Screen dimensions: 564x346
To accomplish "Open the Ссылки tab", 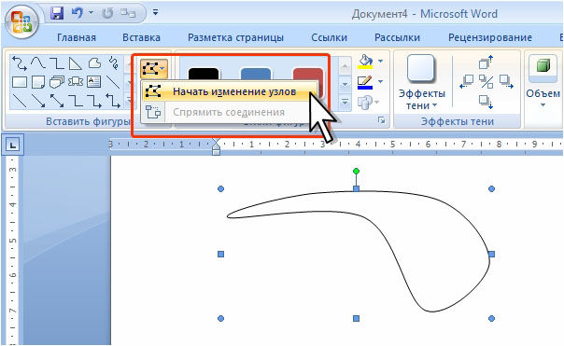I will coord(329,37).
